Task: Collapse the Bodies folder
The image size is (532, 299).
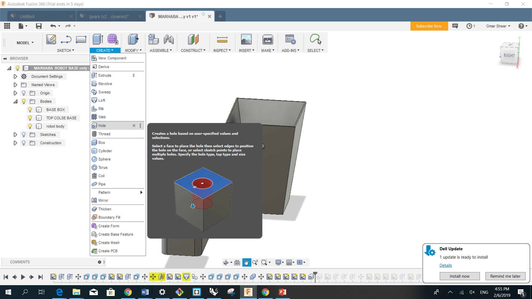Action: [15, 101]
